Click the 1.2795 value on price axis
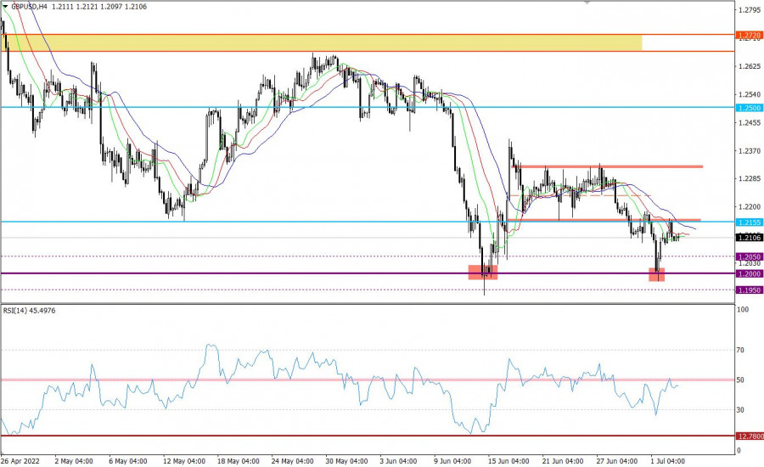This screenshot has height=467, width=764. (750, 9)
